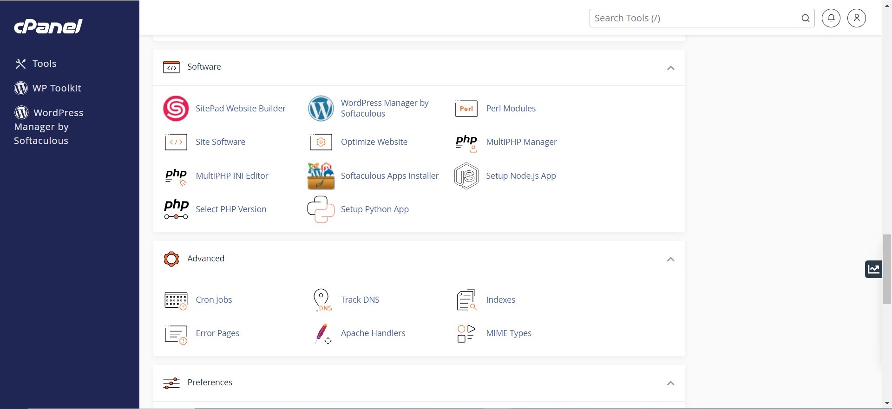Viewport: 892px width, 409px height.
Task: Click the Softaculous Apps Installer link
Action: [x=390, y=175]
